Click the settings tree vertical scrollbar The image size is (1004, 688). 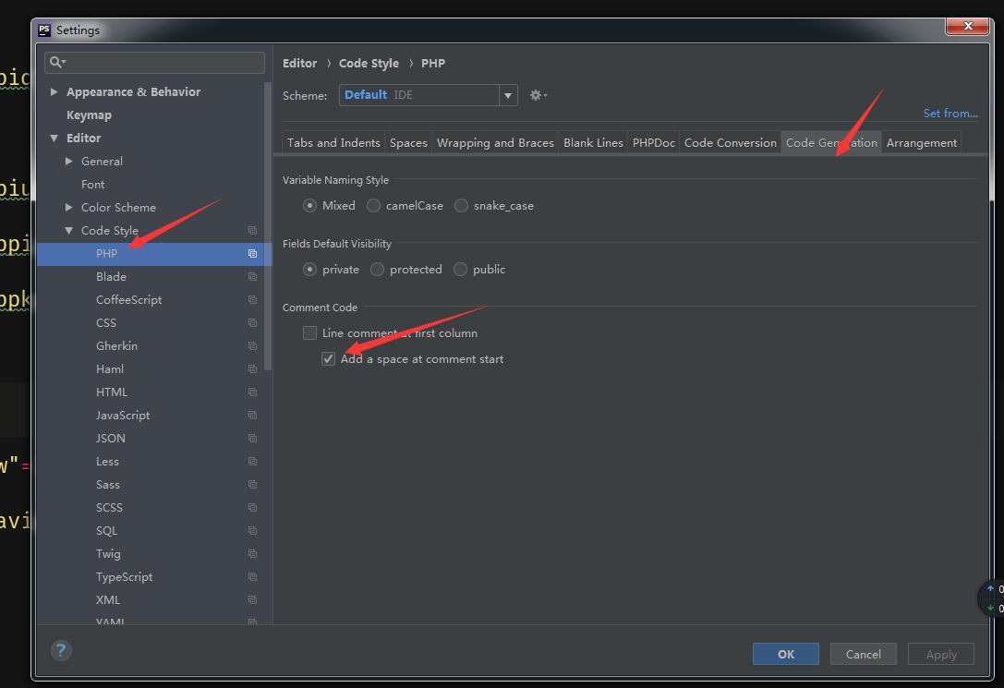pyautogui.click(x=268, y=226)
